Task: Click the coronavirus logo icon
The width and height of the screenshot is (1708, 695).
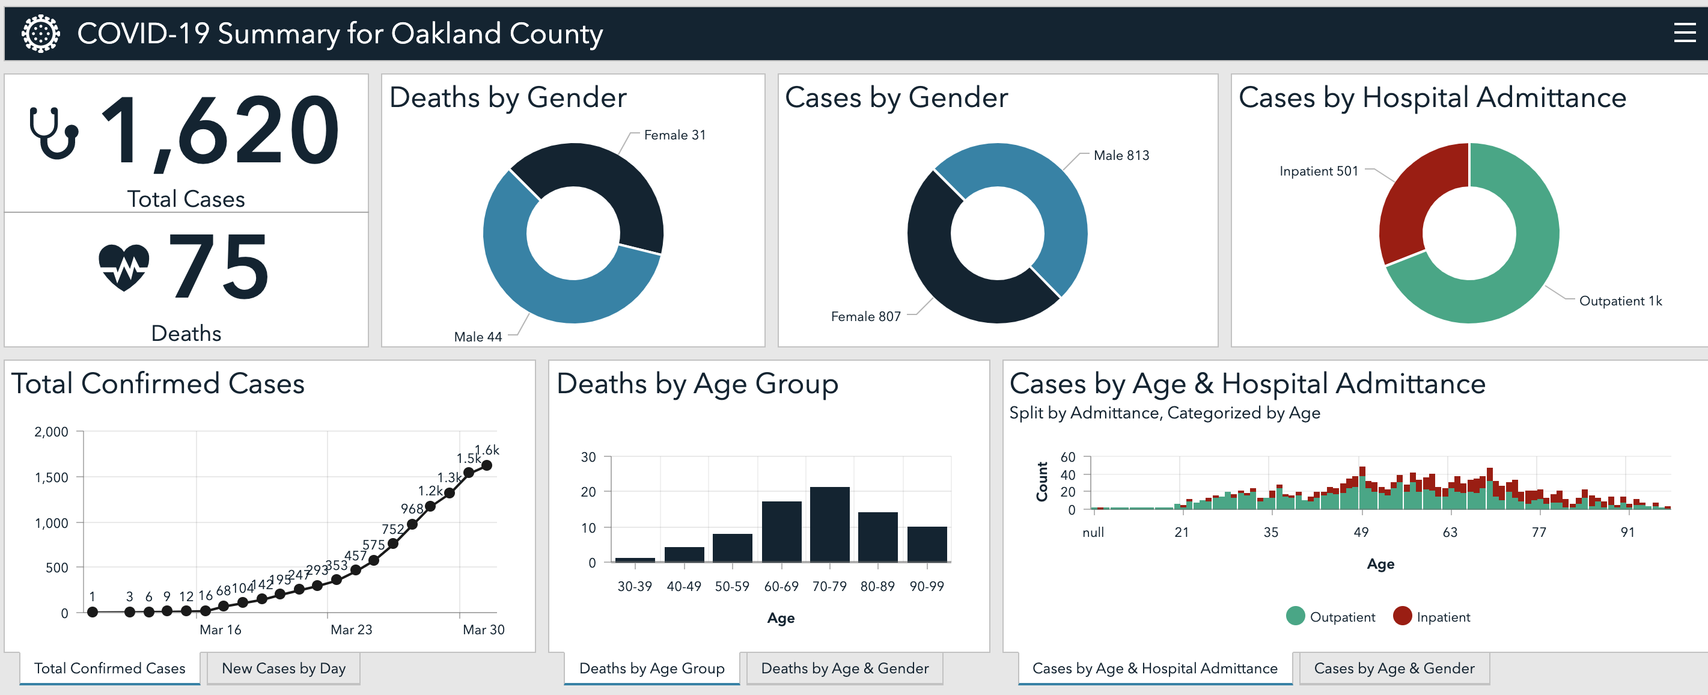Action: (40, 33)
